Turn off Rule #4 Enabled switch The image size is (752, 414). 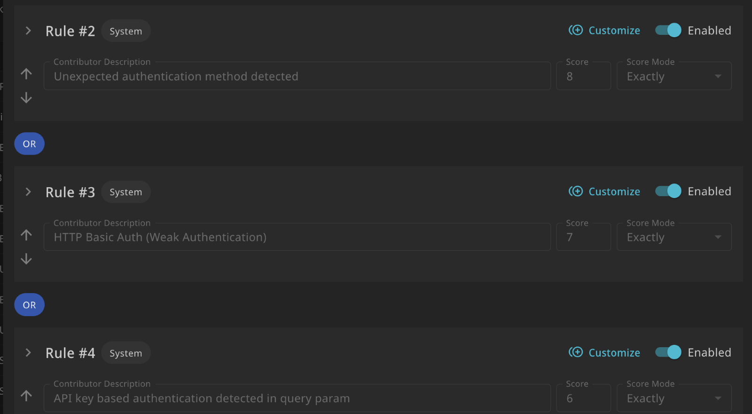[668, 352]
